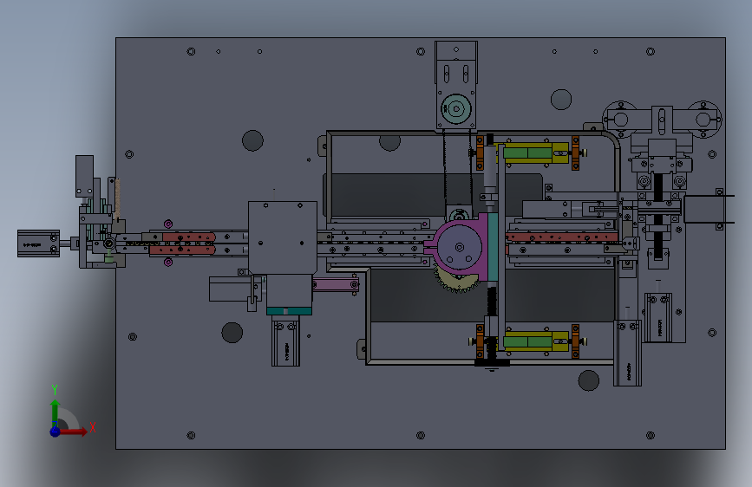Select the teal block under the square housing
The width and height of the screenshot is (752, 487).
point(289,311)
